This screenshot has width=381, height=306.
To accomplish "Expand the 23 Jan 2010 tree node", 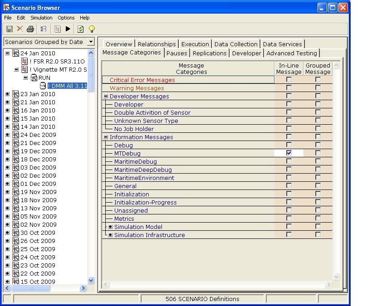I will click(x=7, y=94).
